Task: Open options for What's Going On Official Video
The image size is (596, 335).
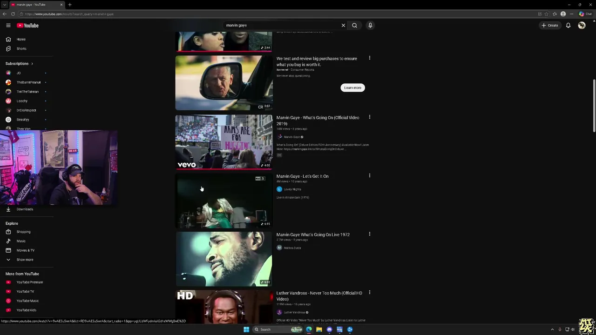Action: tap(370, 117)
